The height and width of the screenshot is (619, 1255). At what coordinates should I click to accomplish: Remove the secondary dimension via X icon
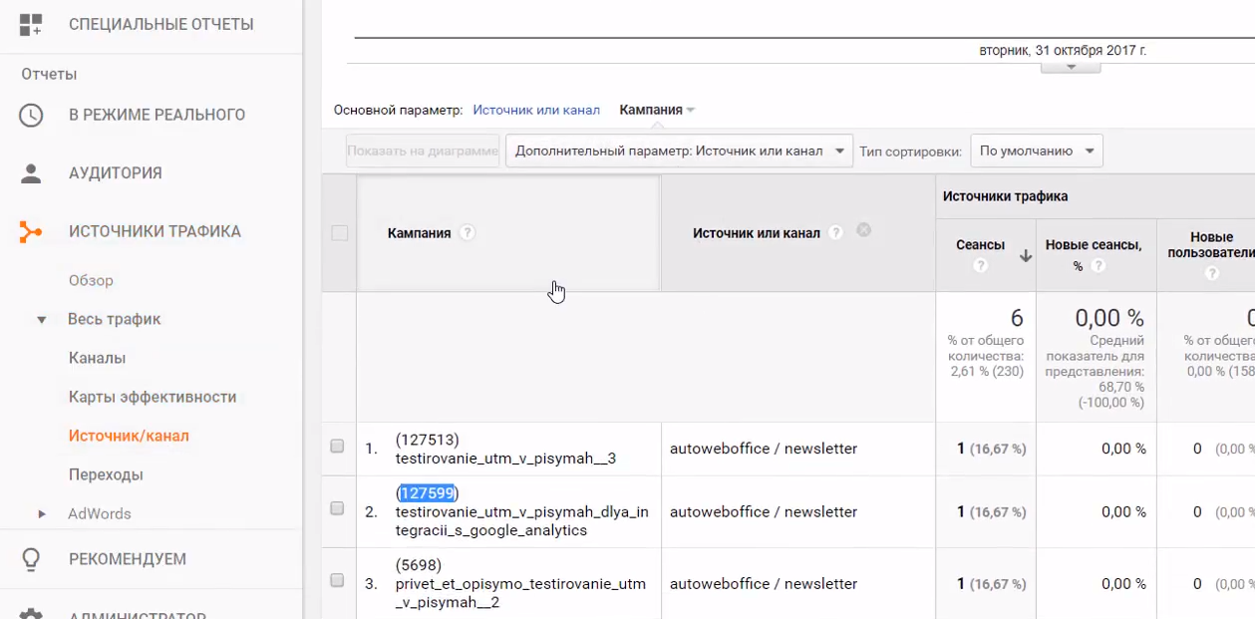coord(864,230)
